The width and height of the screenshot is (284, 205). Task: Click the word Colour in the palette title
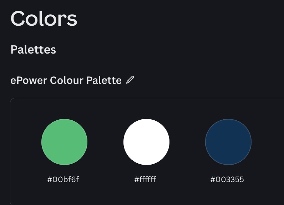[66, 80]
